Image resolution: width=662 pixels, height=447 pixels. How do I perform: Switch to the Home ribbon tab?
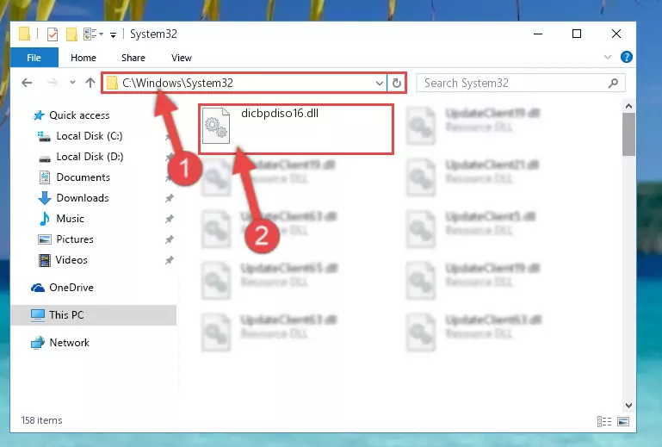(x=84, y=58)
